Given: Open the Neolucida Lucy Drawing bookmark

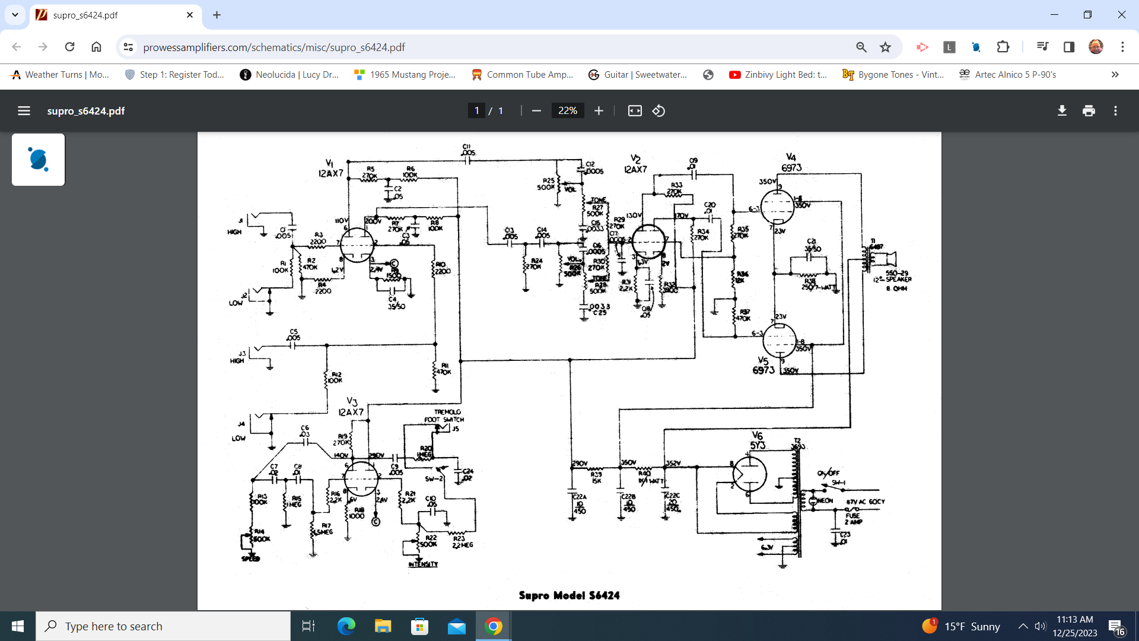Looking at the screenshot, I should point(289,75).
